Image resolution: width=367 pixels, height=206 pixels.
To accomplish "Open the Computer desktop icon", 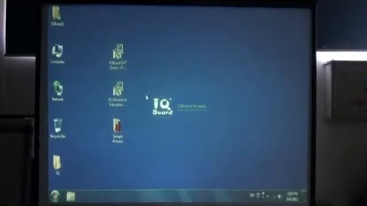I will point(57,54).
